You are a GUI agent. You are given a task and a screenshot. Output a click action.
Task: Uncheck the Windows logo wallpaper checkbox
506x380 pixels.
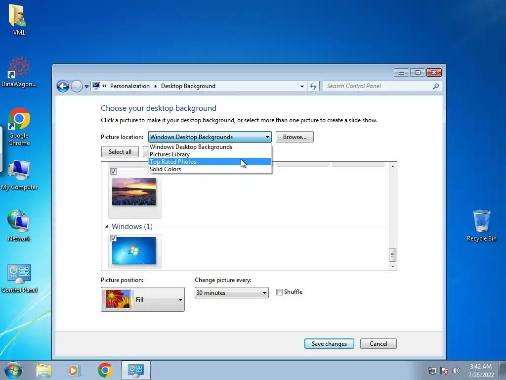(x=113, y=238)
